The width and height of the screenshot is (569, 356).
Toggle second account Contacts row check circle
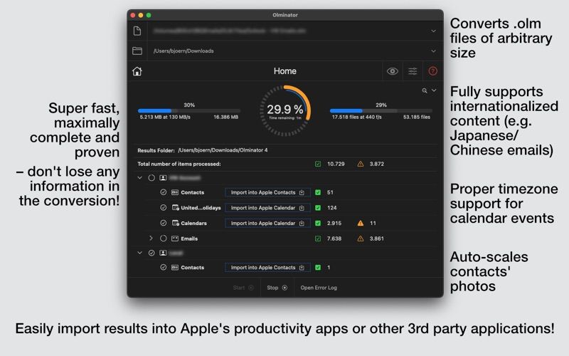point(164,268)
